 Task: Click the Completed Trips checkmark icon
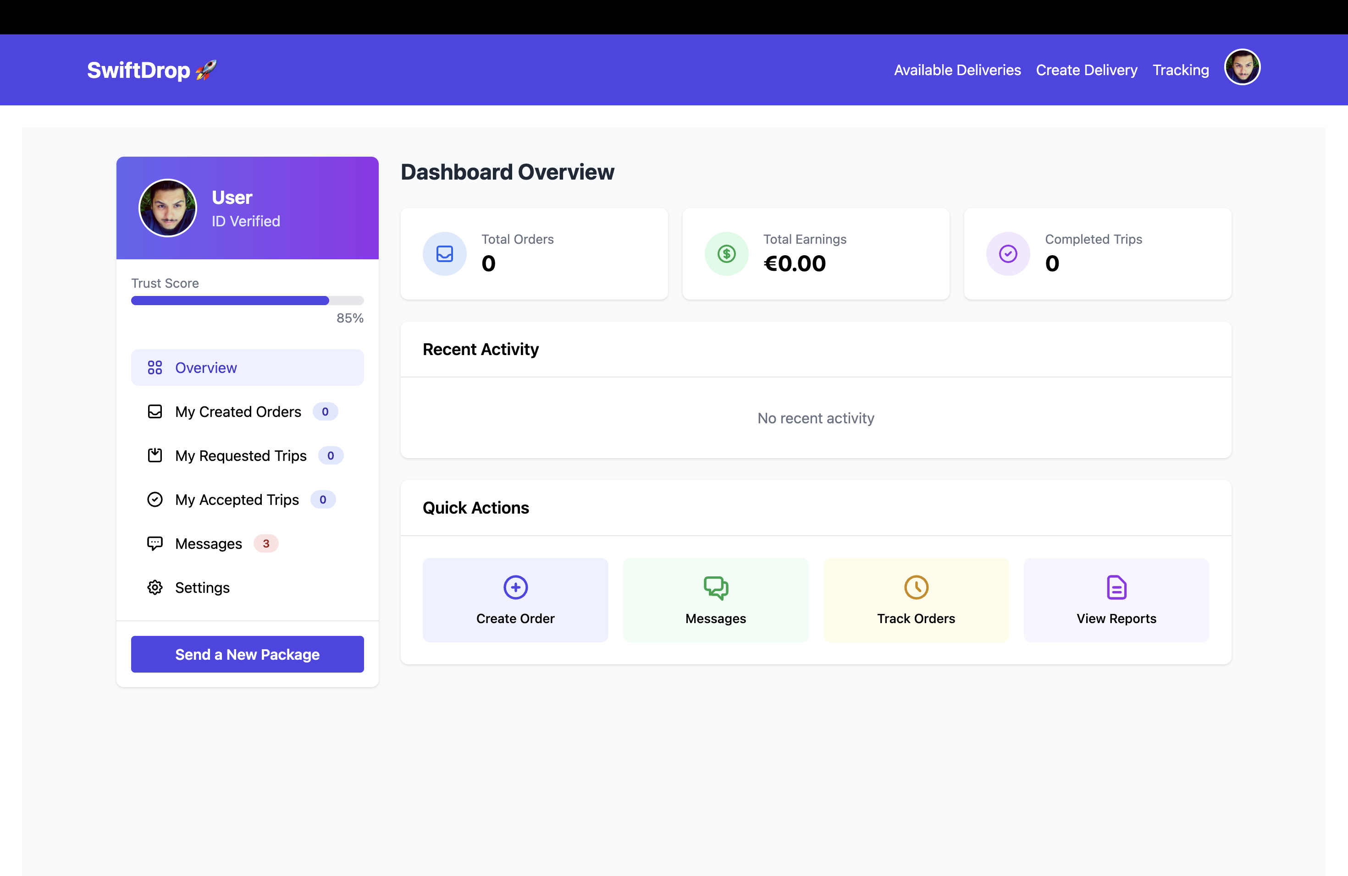pyautogui.click(x=1008, y=253)
